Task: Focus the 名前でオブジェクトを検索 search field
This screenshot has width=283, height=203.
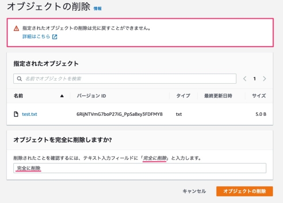Action: [125, 78]
